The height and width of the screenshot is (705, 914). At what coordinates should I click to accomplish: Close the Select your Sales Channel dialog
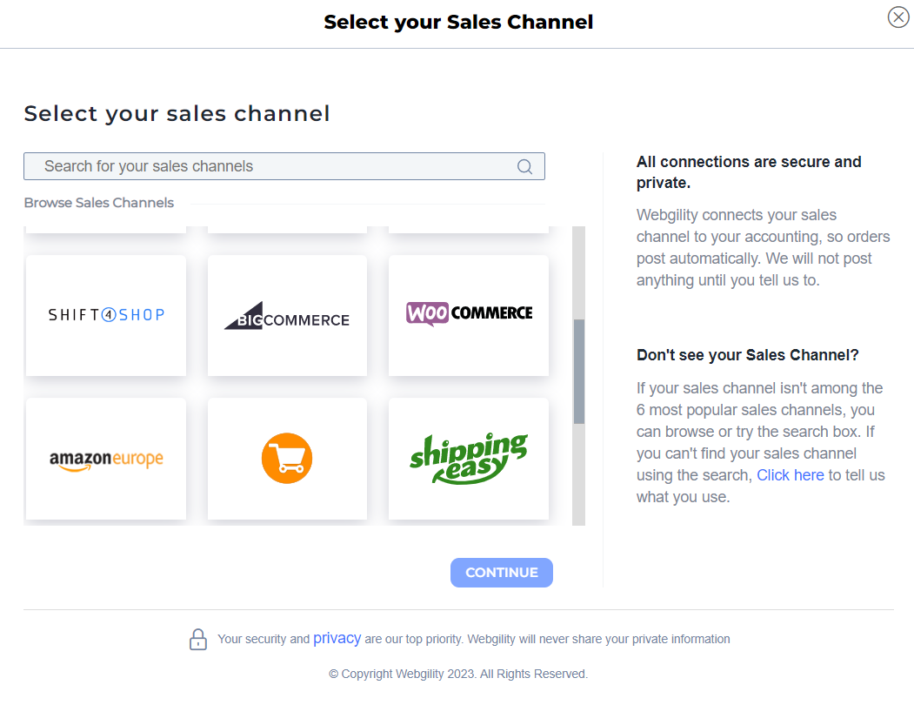coord(898,17)
